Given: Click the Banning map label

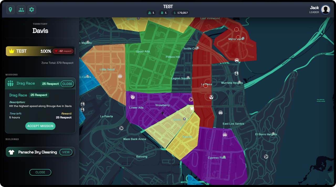Looking at the screenshot, I should coord(142,157).
